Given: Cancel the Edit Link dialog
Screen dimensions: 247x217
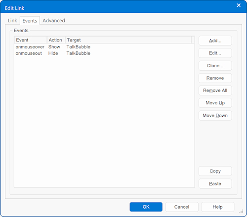Looking at the screenshot, I should [x=182, y=207].
